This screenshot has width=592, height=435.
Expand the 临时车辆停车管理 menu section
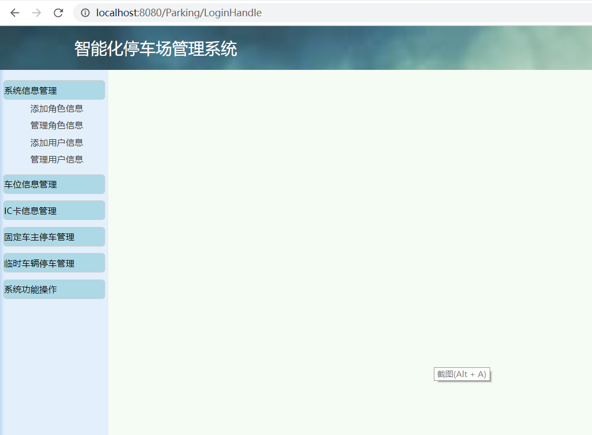click(54, 263)
